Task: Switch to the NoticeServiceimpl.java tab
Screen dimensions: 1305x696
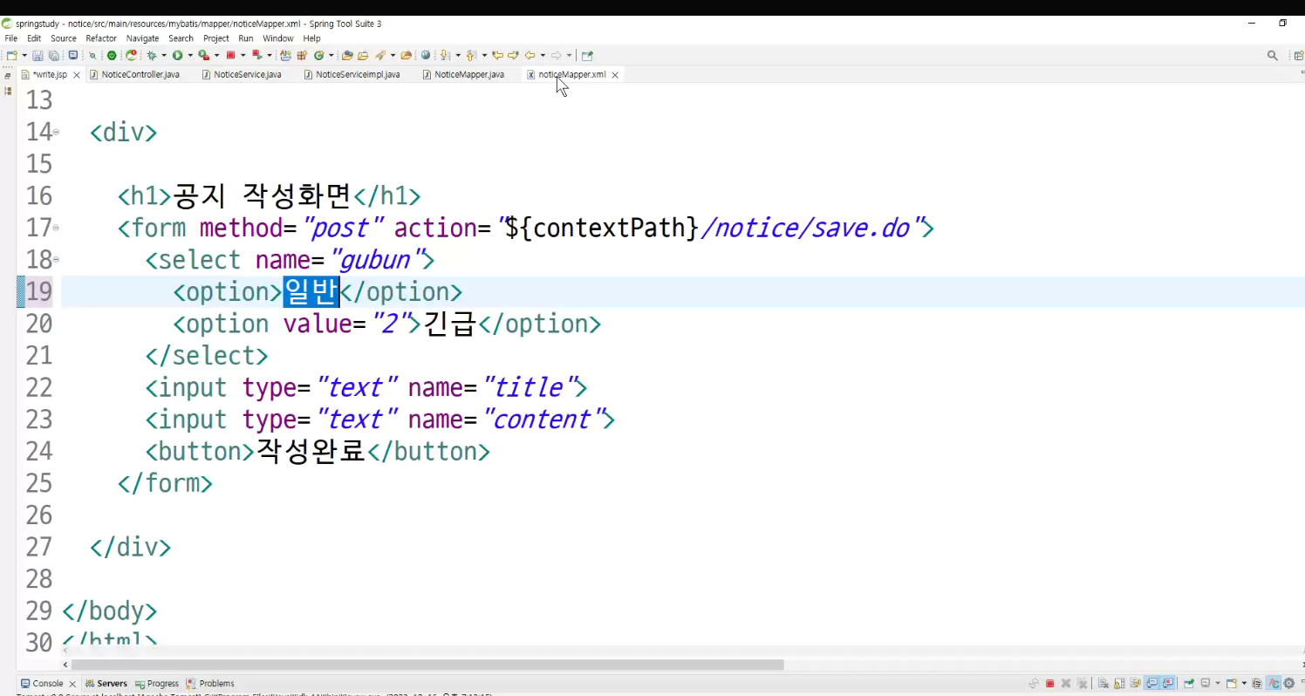Action: point(352,75)
